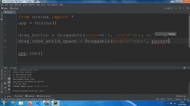This screenshot has height=106, width=190.
Task: Open Visual Studio Code from taskbar
Action: coord(38,103)
